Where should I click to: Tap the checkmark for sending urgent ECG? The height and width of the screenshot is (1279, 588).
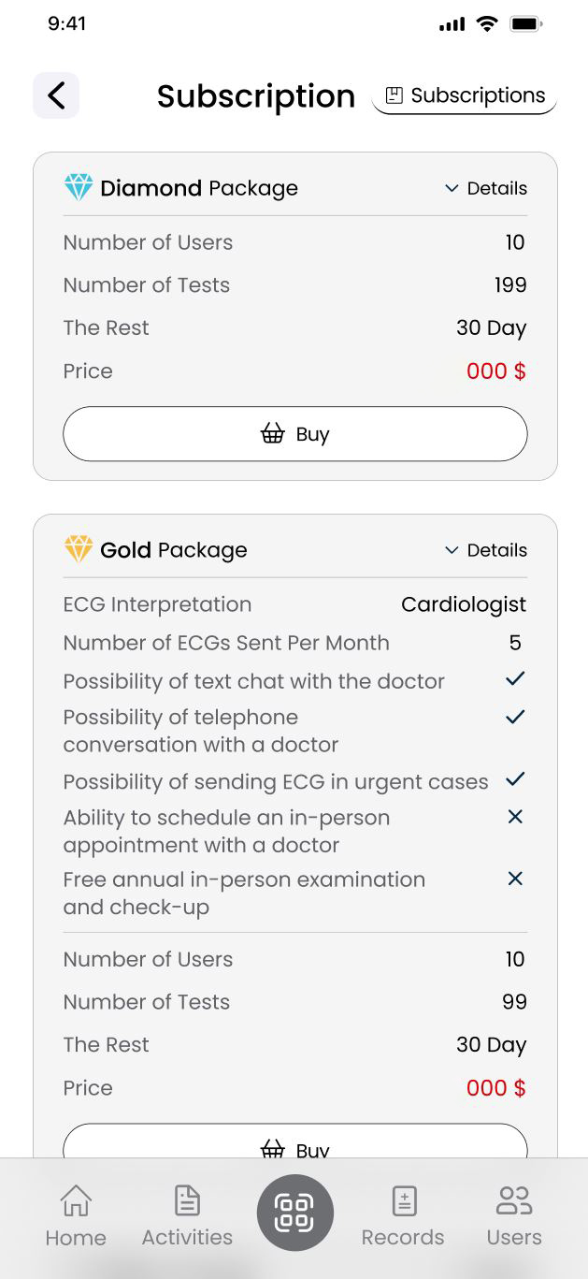[515, 779]
